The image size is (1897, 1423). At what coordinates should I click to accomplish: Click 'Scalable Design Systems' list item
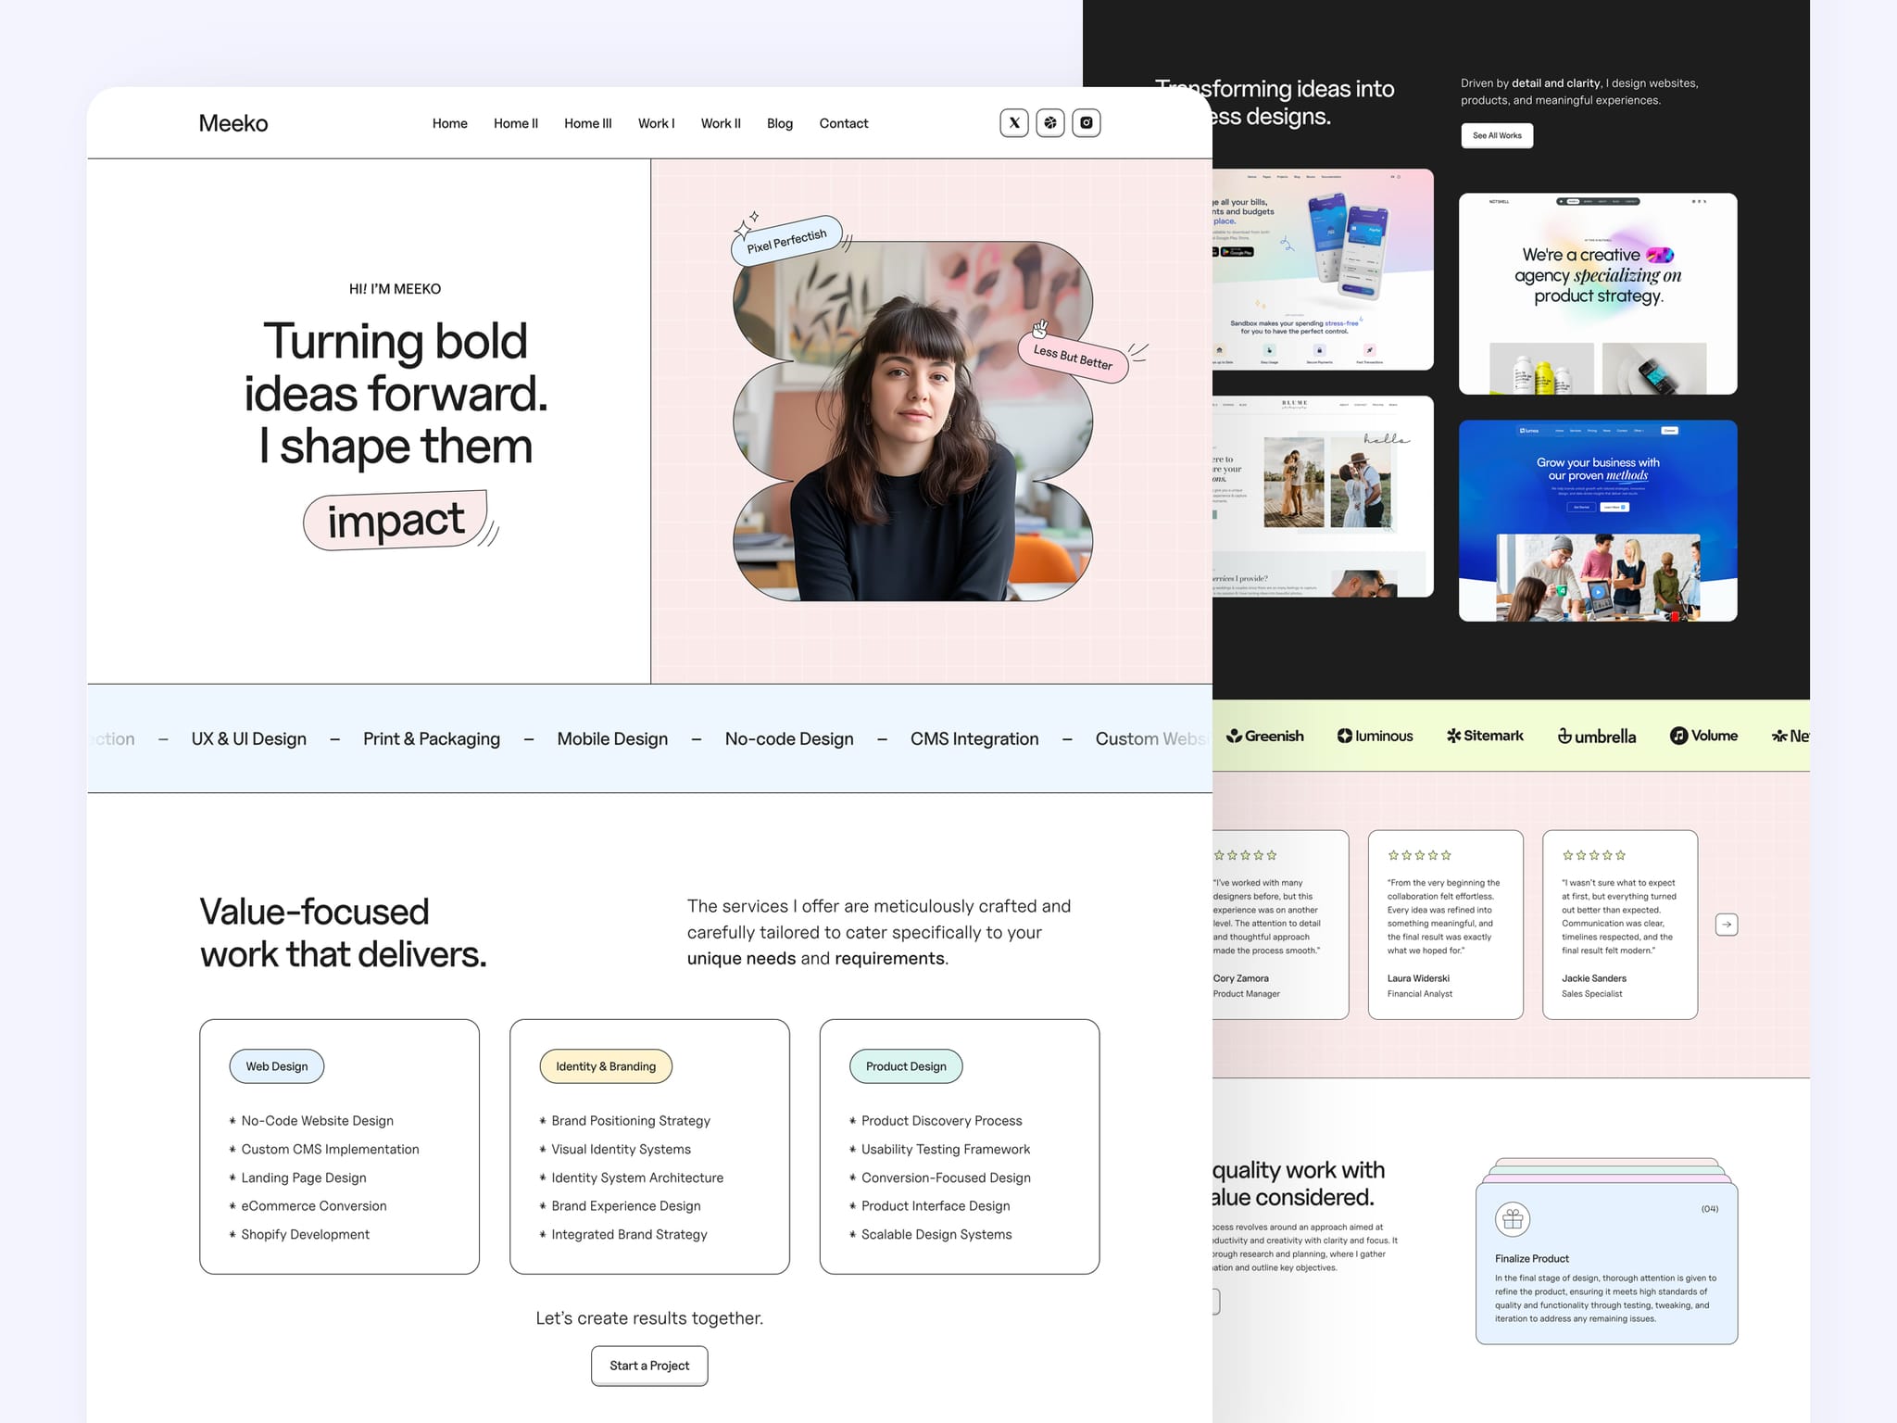tap(936, 1235)
